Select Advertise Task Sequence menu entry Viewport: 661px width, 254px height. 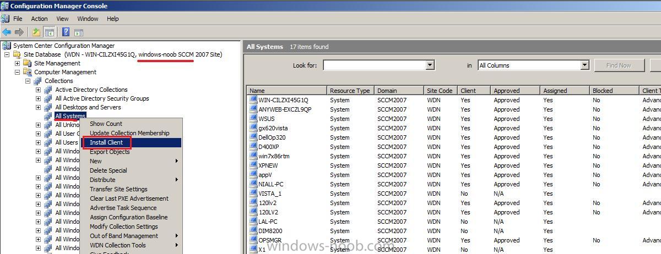pos(132,208)
